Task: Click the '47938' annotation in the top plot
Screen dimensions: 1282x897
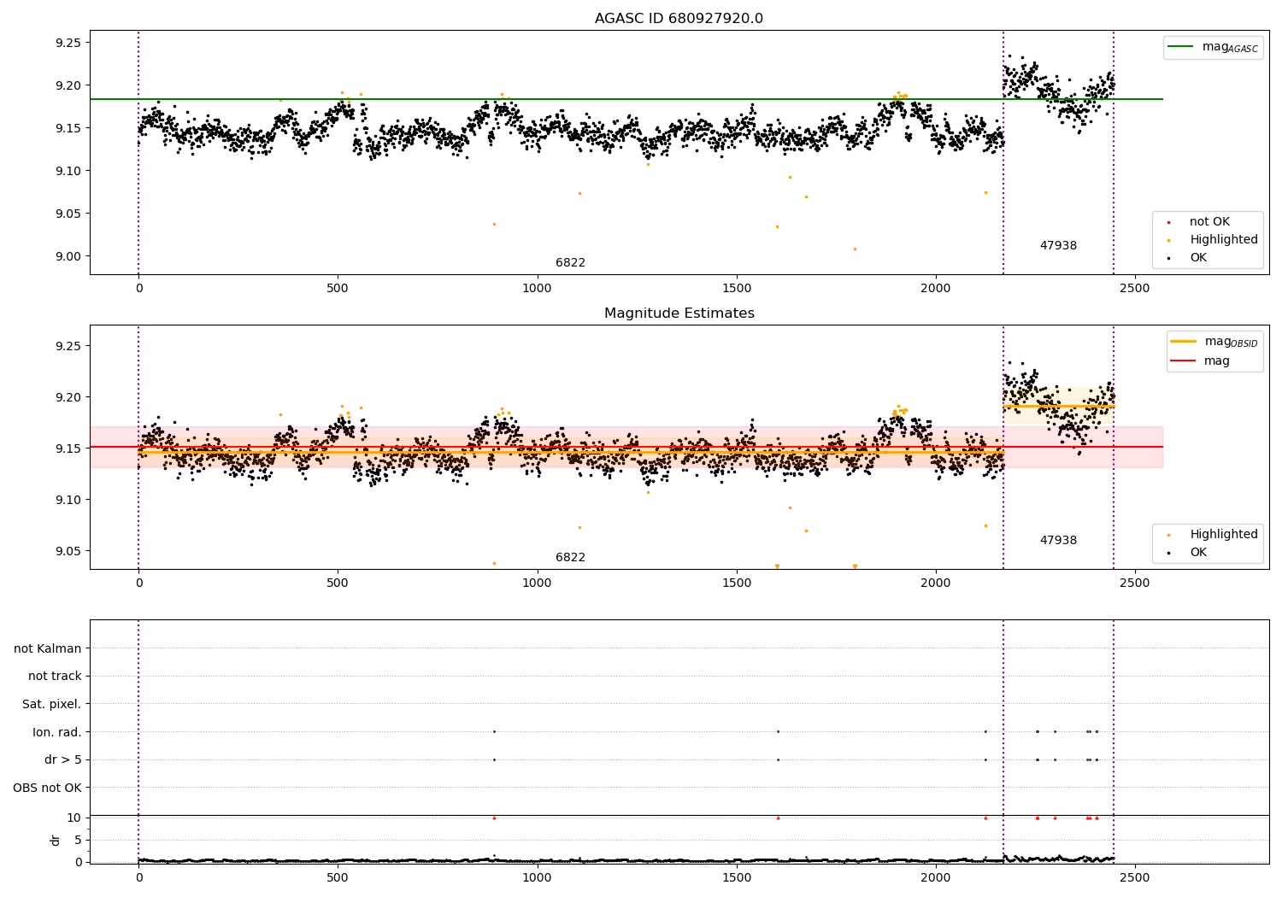Action: pyautogui.click(x=1058, y=246)
